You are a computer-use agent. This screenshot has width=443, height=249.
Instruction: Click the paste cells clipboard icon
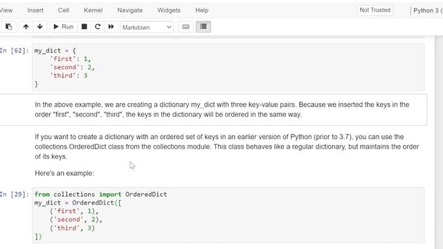[x=9, y=27]
